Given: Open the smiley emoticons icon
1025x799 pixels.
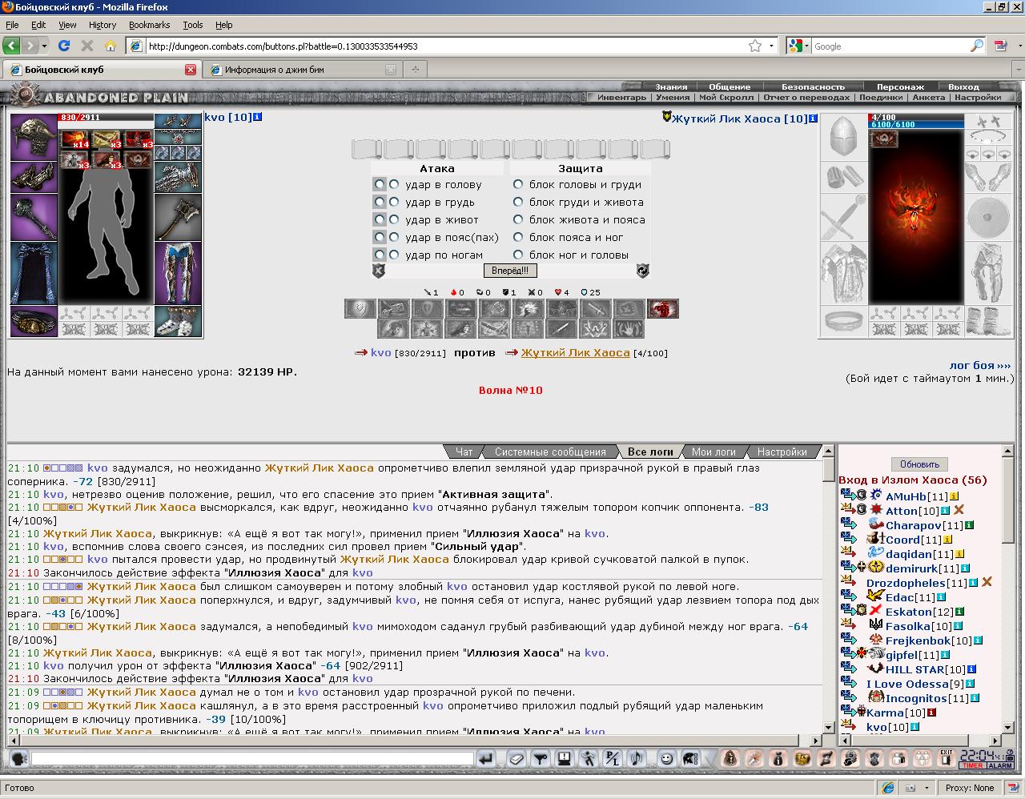Looking at the screenshot, I should pyautogui.click(x=666, y=757).
